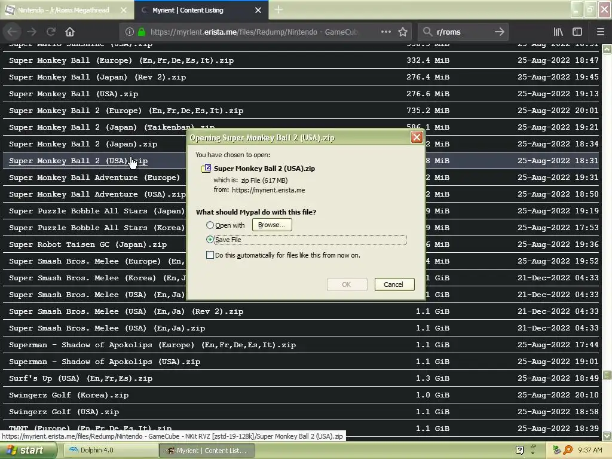Open the page actions three-dot menu
612x459 pixels.
coord(385,32)
